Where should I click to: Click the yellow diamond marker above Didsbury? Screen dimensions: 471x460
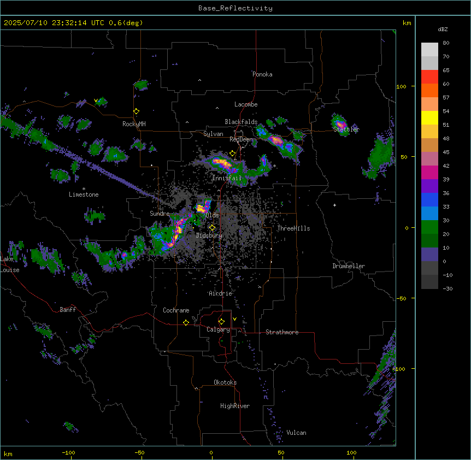(x=213, y=228)
